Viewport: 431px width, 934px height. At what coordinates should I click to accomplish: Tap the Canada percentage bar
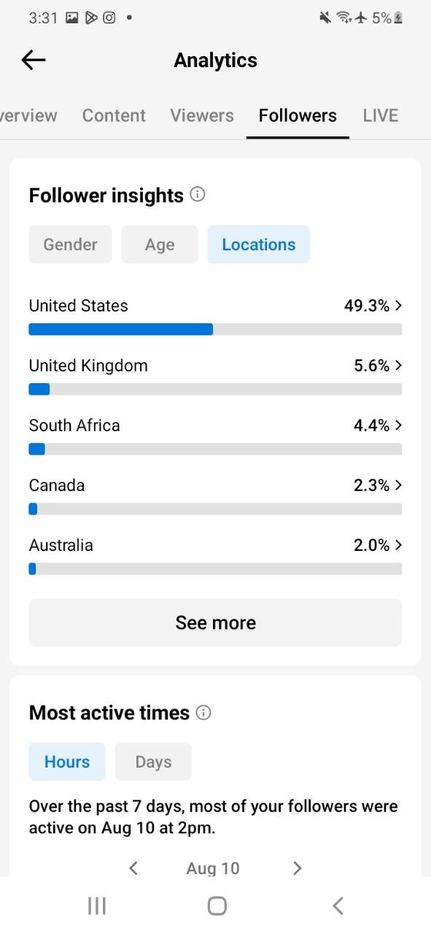(x=215, y=509)
